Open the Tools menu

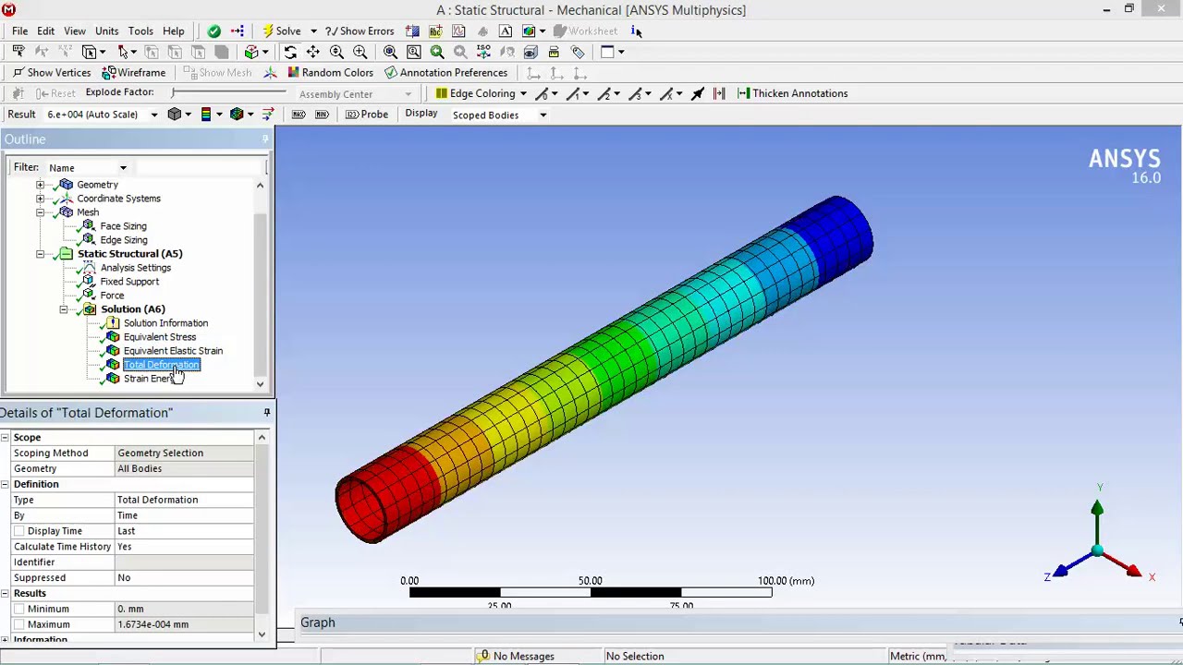coord(140,30)
